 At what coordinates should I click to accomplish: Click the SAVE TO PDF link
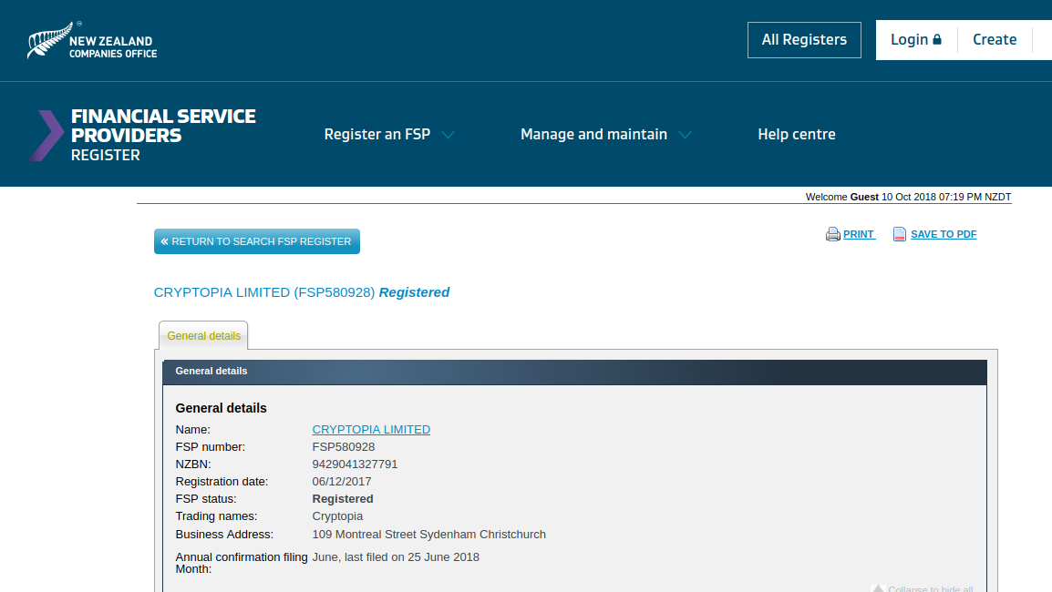click(x=944, y=234)
